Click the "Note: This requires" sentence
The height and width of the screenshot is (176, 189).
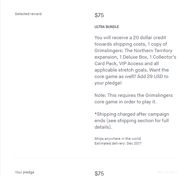(x=116, y=95)
